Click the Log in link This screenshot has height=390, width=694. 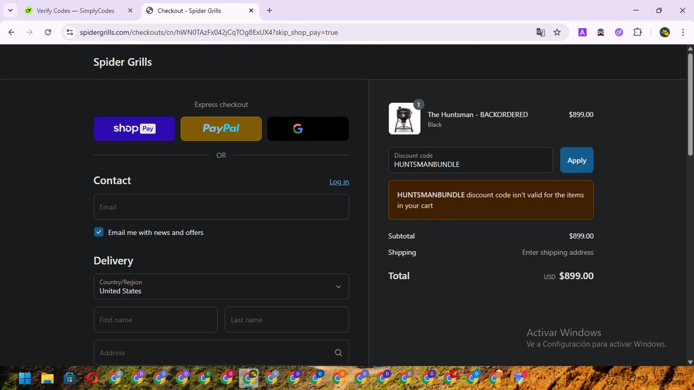(339, 182)
